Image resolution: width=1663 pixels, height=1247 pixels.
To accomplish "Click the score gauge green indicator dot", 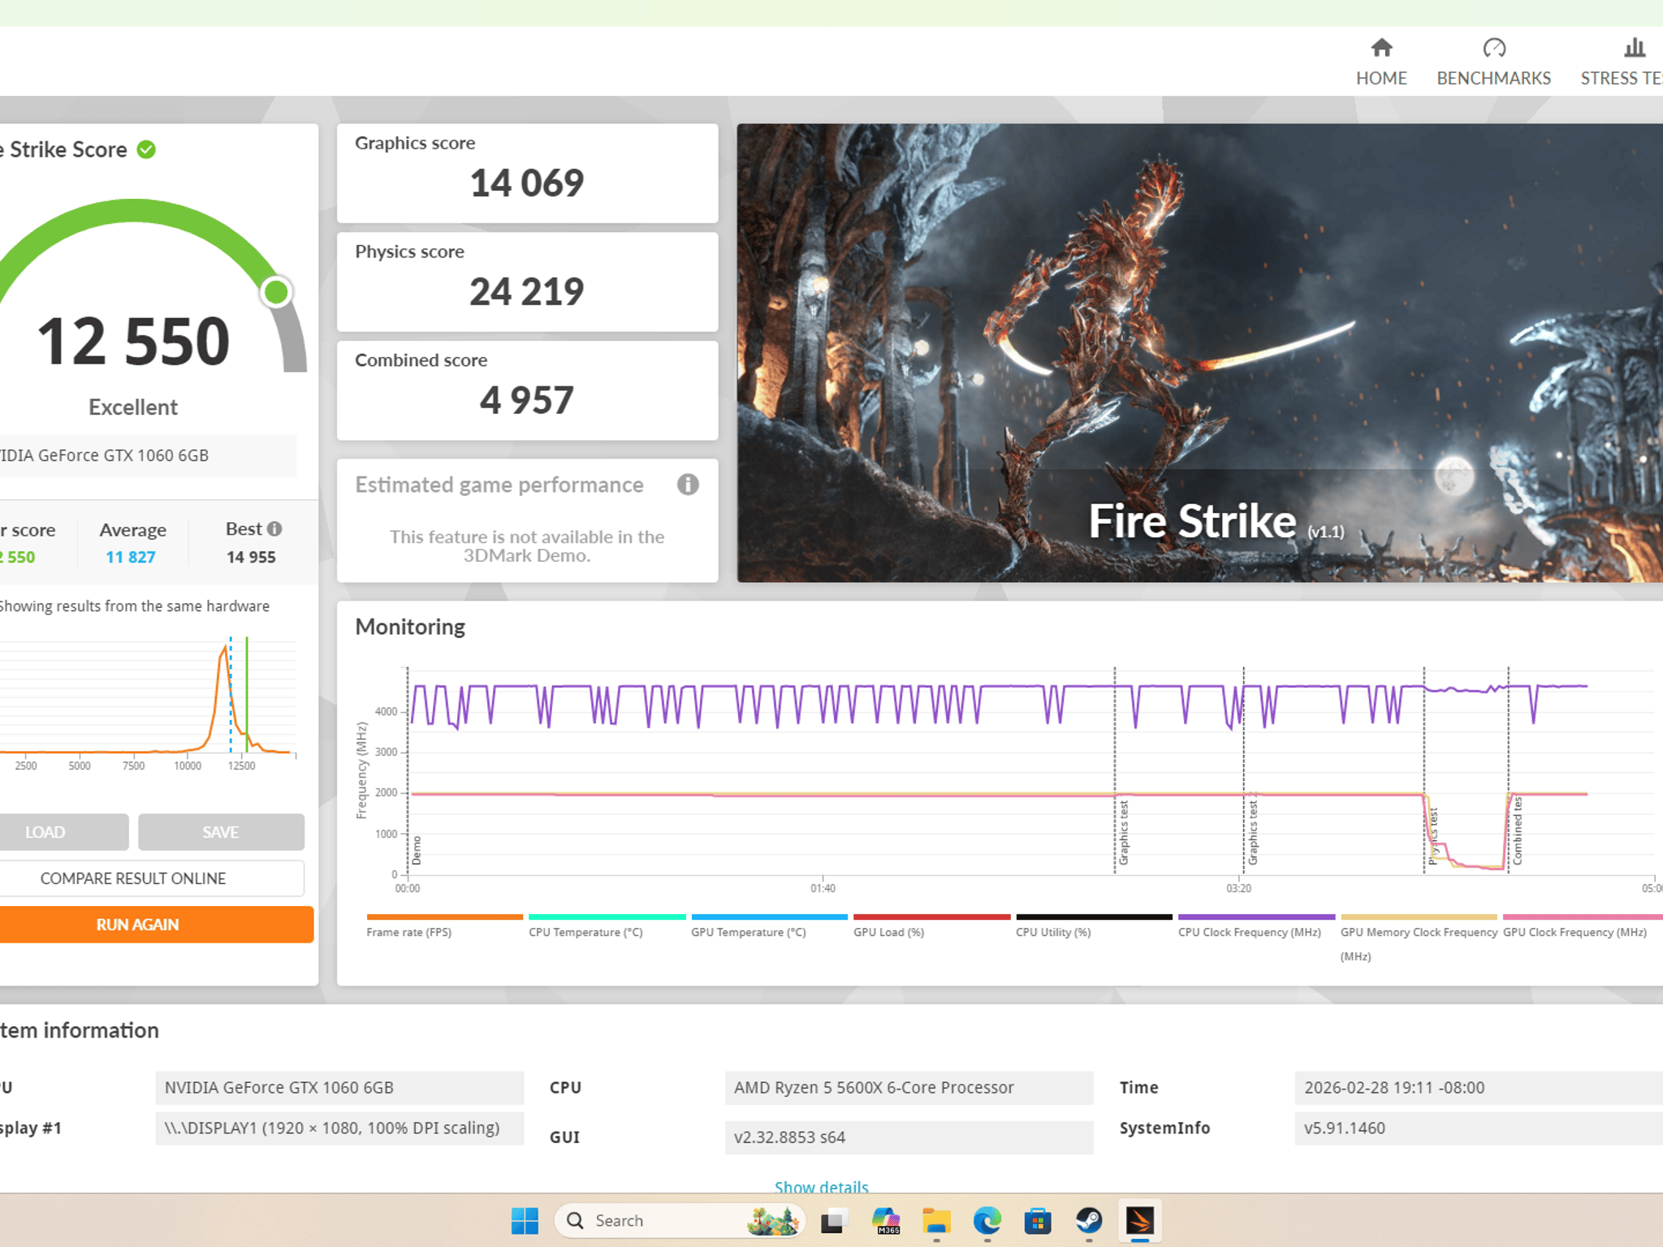I will (276, 292).
